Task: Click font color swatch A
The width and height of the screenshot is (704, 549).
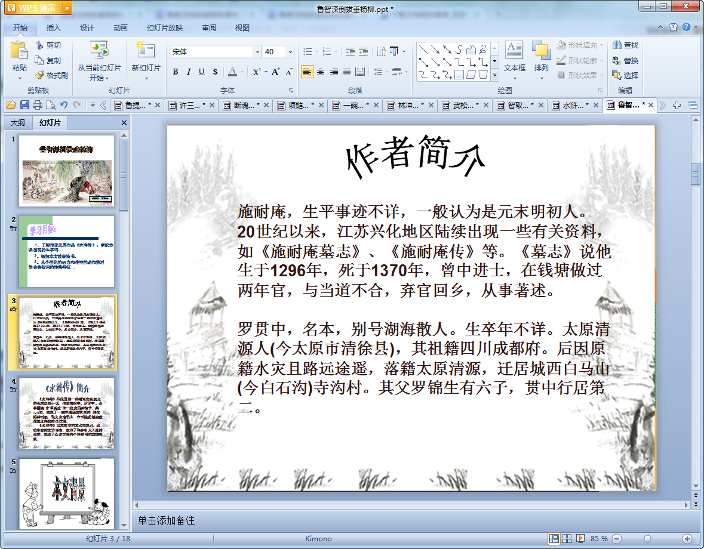Action: [232, 72]
